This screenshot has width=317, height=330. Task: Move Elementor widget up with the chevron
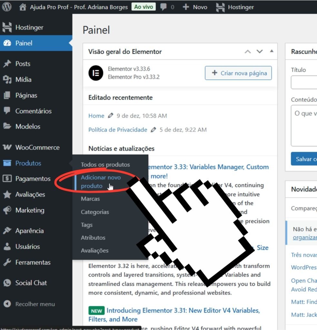(x=248, y=52)
